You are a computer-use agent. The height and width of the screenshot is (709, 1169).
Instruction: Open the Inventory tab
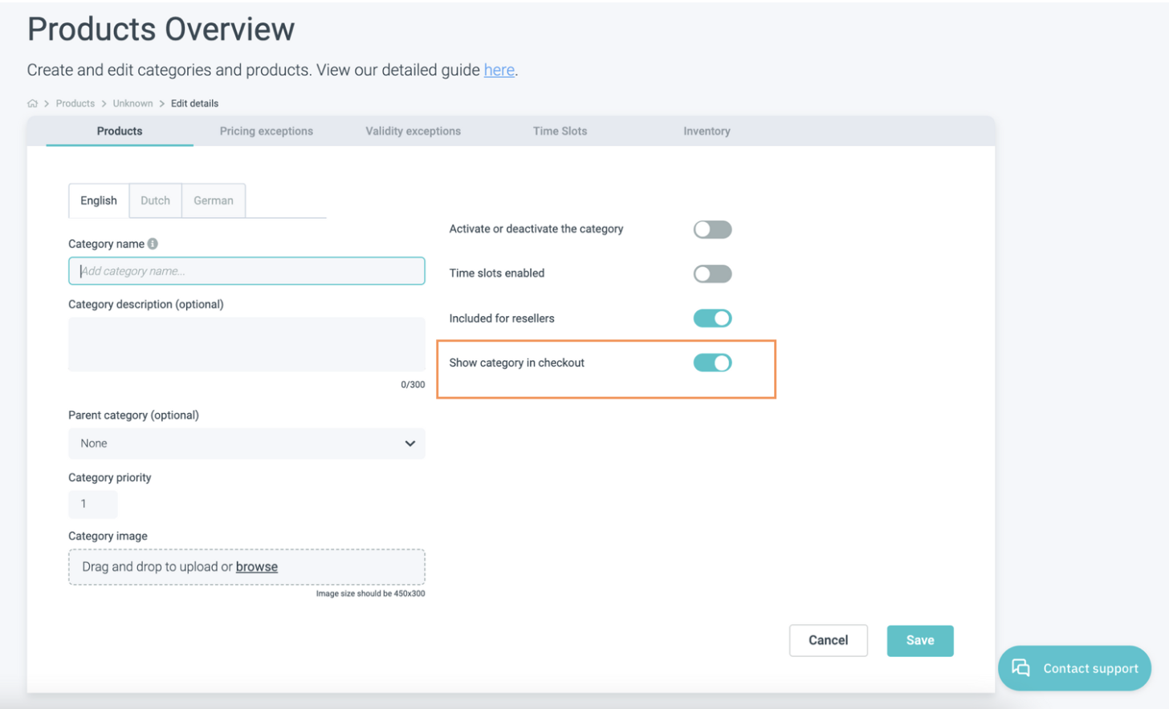pos(707,132)
